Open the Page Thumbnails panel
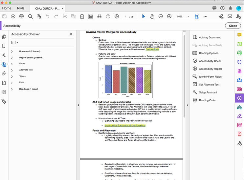The image size is (244, 180). (x=4, y=37)
